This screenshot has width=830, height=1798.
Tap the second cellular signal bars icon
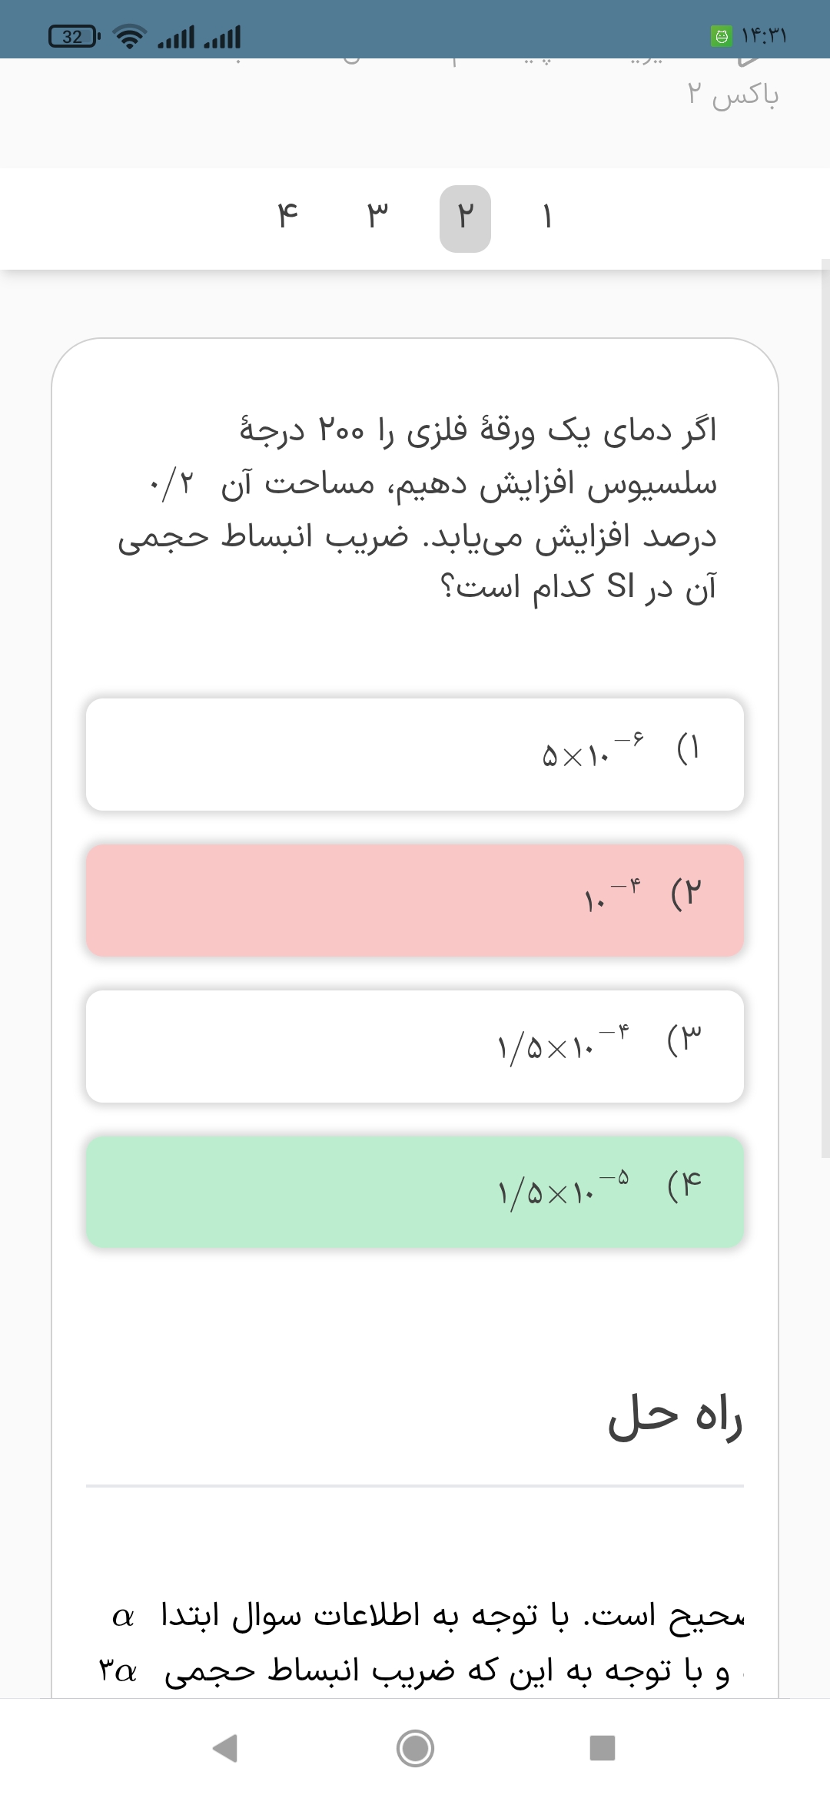click(x=222, y=36)
